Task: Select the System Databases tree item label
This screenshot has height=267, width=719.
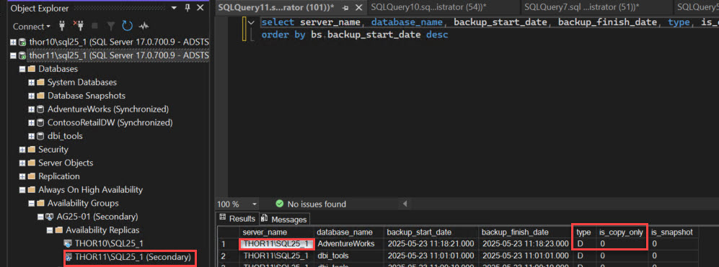Action: (x=82, y=83)
